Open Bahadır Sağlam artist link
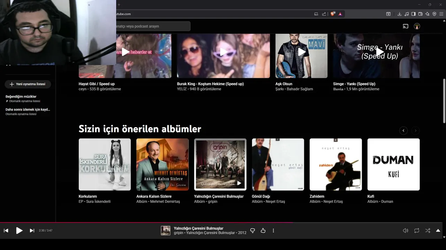The width and height of the screenshot is (446, 250). tap(300, 89)
